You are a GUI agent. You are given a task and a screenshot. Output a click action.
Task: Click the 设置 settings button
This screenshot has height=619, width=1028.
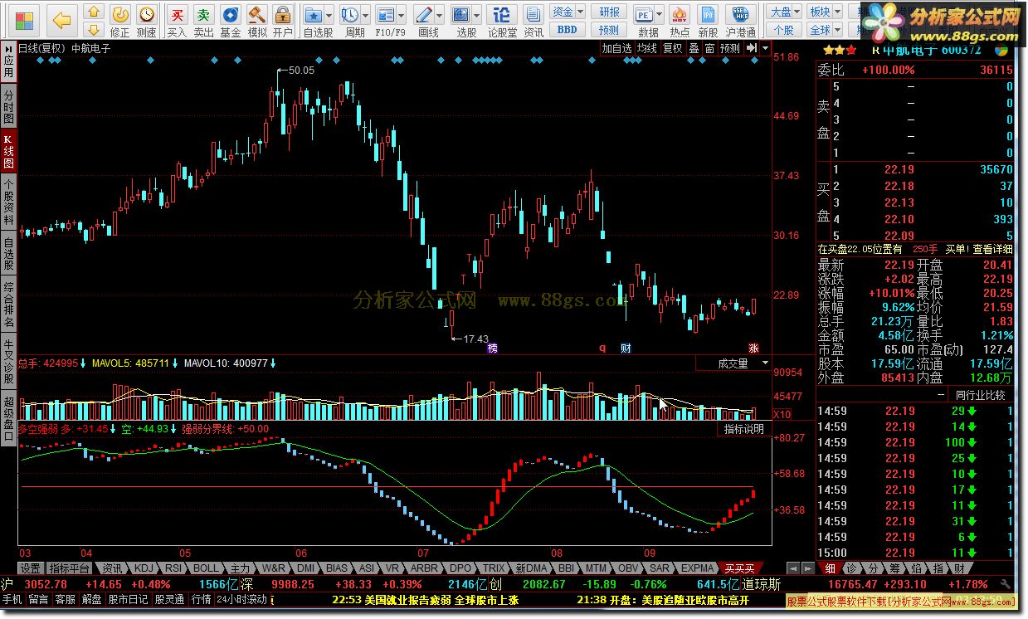tap(31, 568)
